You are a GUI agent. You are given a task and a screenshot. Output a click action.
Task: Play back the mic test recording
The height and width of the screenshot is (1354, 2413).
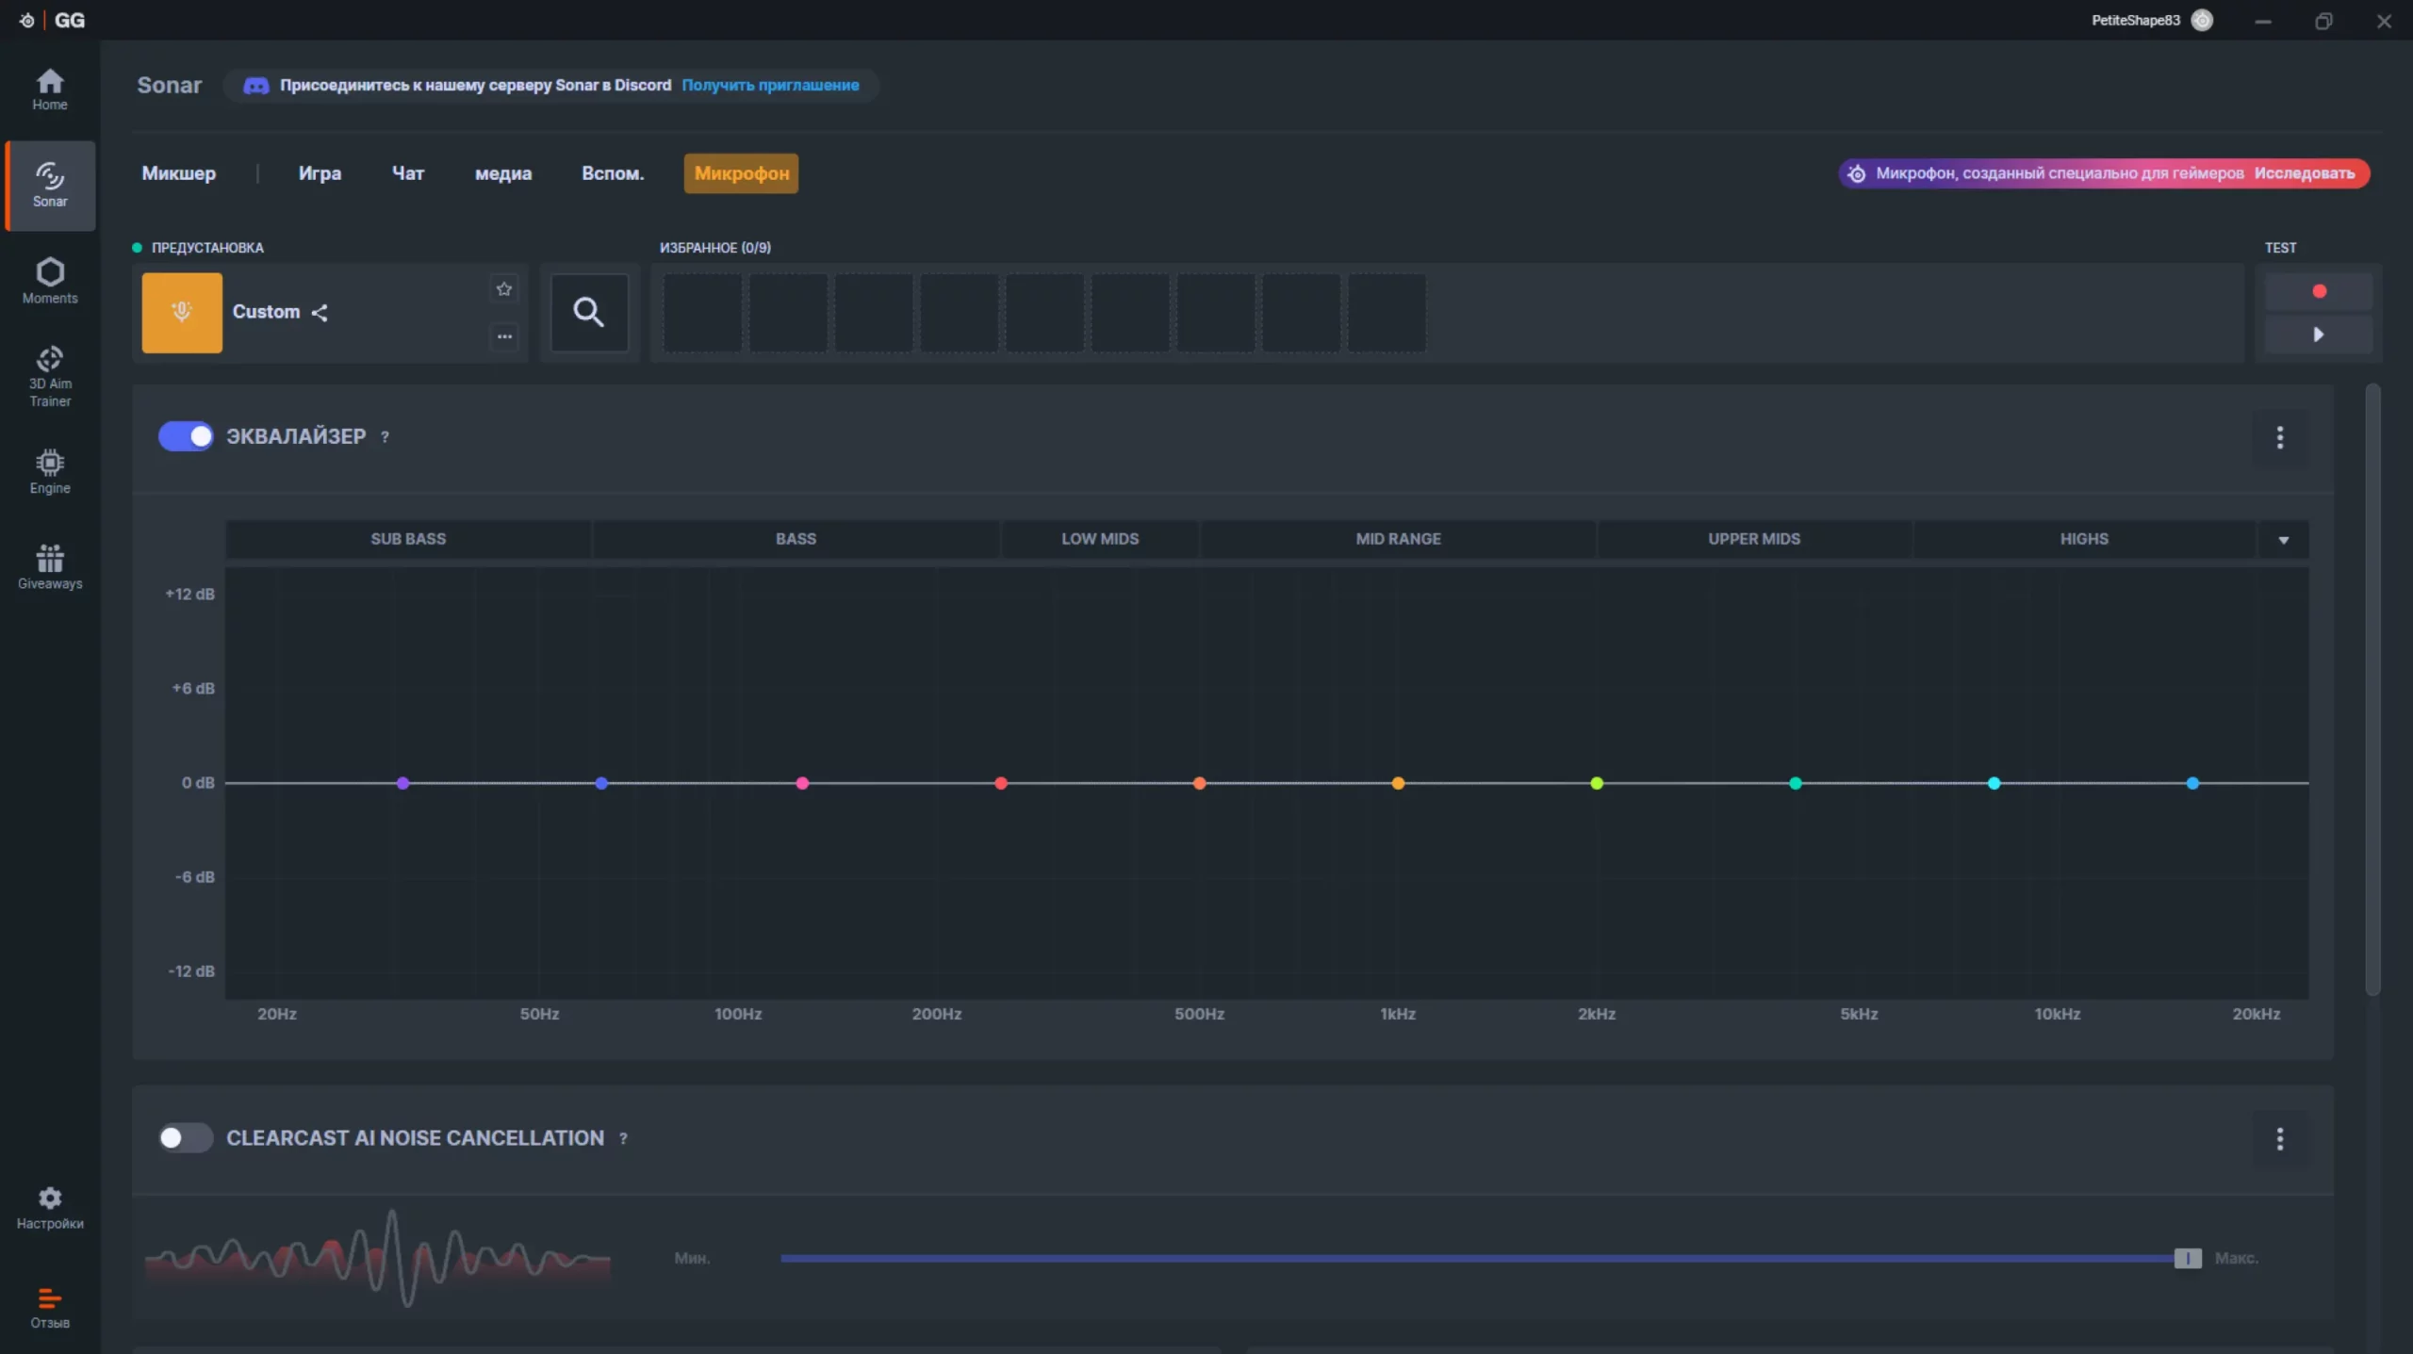2319,334
